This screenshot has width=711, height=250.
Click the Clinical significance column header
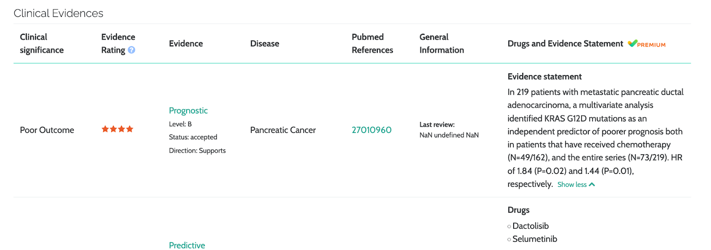tap(42, 44)
